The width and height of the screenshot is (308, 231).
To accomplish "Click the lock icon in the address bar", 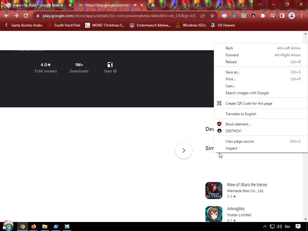I will [x=38, y=16].
